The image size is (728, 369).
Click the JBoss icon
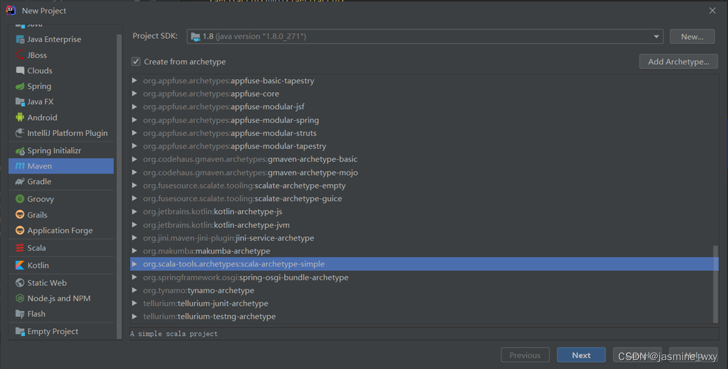[x=20, y=55]
